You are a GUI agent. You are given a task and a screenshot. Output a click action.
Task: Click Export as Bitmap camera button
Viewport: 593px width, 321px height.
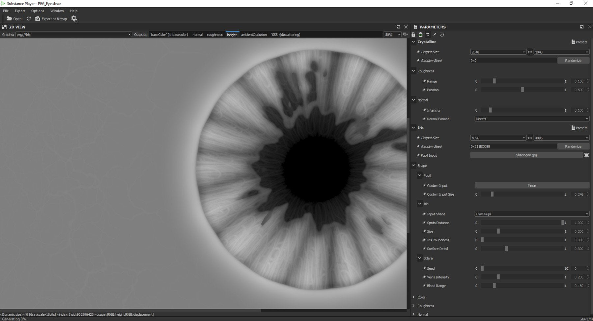coord(51,19)
